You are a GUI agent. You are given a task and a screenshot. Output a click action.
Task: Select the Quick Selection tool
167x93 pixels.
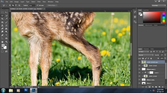click(x=6, y=16)
